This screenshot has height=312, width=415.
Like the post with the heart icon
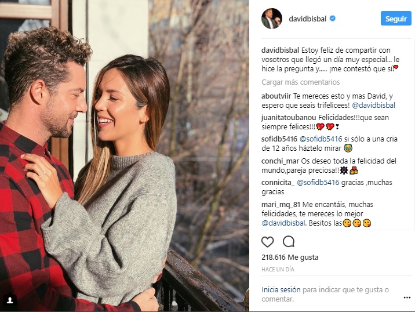point(267,242)
